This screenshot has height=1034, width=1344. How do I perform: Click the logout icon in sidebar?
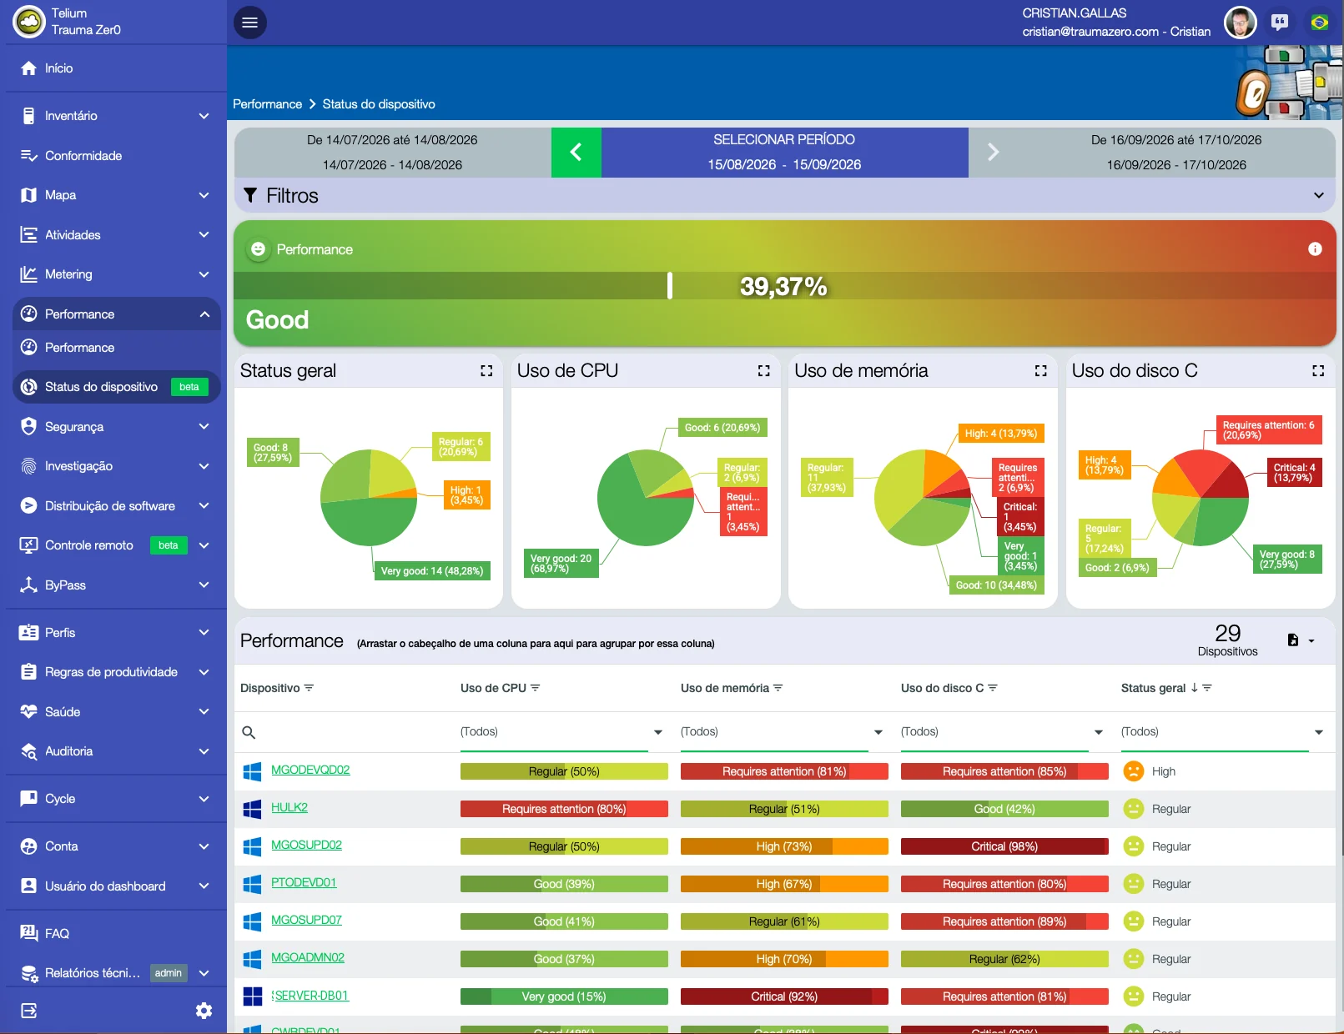[x=28, y=1011]
